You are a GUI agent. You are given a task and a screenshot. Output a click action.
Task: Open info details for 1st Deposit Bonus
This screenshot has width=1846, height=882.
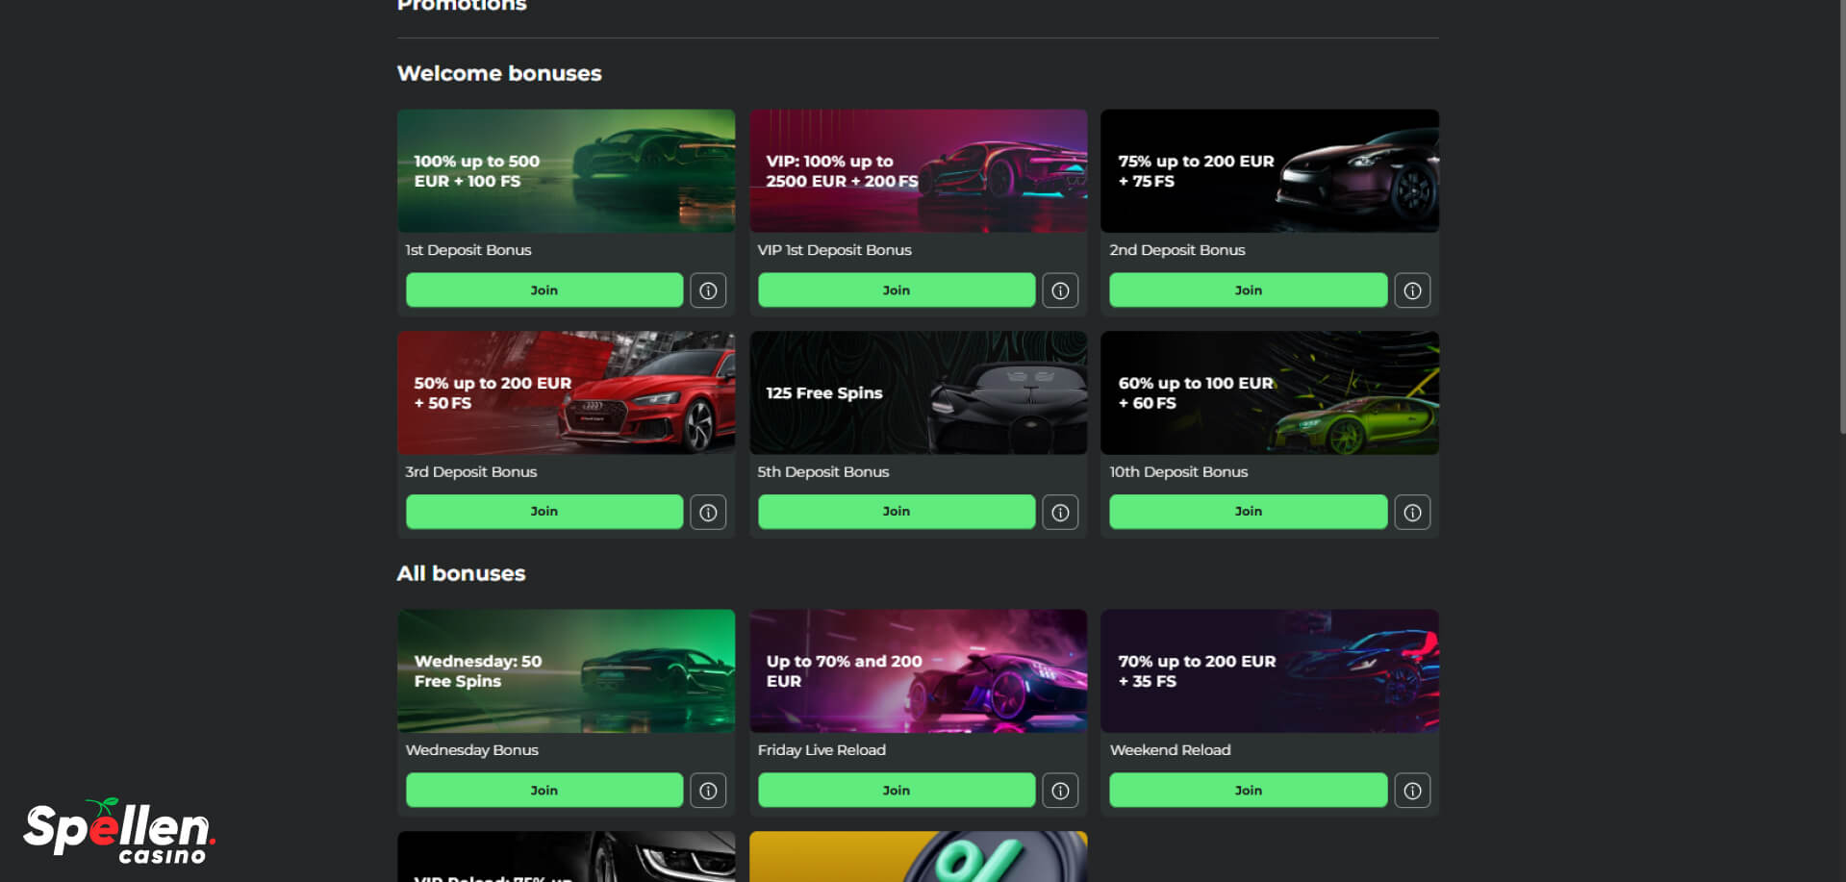click(x=708, y=290)
